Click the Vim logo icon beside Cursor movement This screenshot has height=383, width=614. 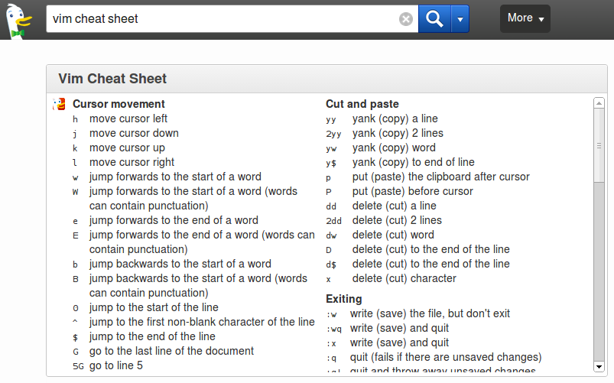[59, 104]
